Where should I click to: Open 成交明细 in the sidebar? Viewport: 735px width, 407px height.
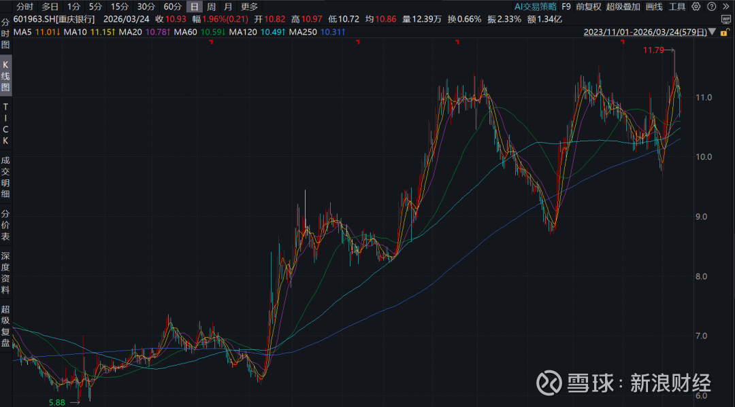pyautogui.click(x=5, y=177)
